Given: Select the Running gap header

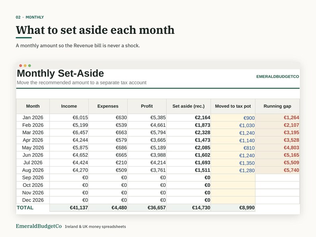Looking at the screenshot, I should tap(277, 106).
